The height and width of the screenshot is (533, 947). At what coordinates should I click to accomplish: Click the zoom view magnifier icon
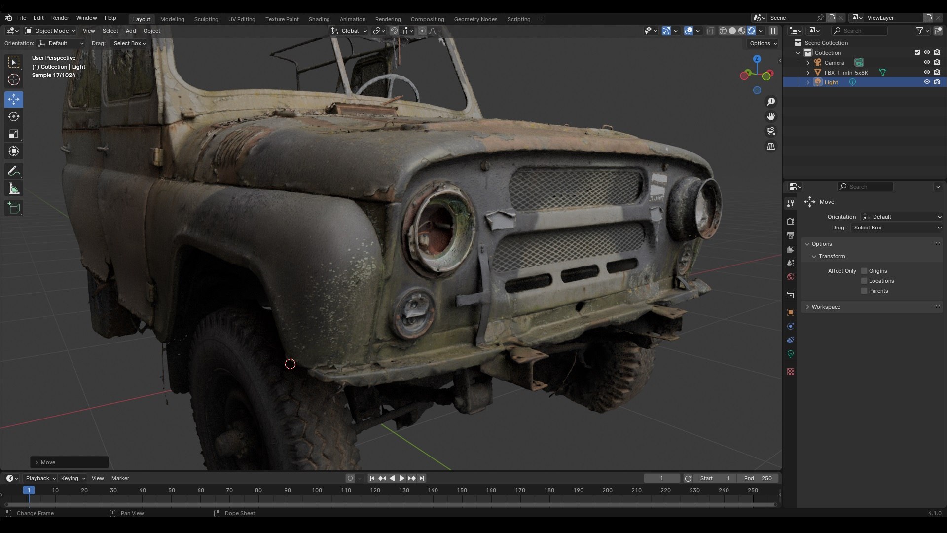point(771,102)
